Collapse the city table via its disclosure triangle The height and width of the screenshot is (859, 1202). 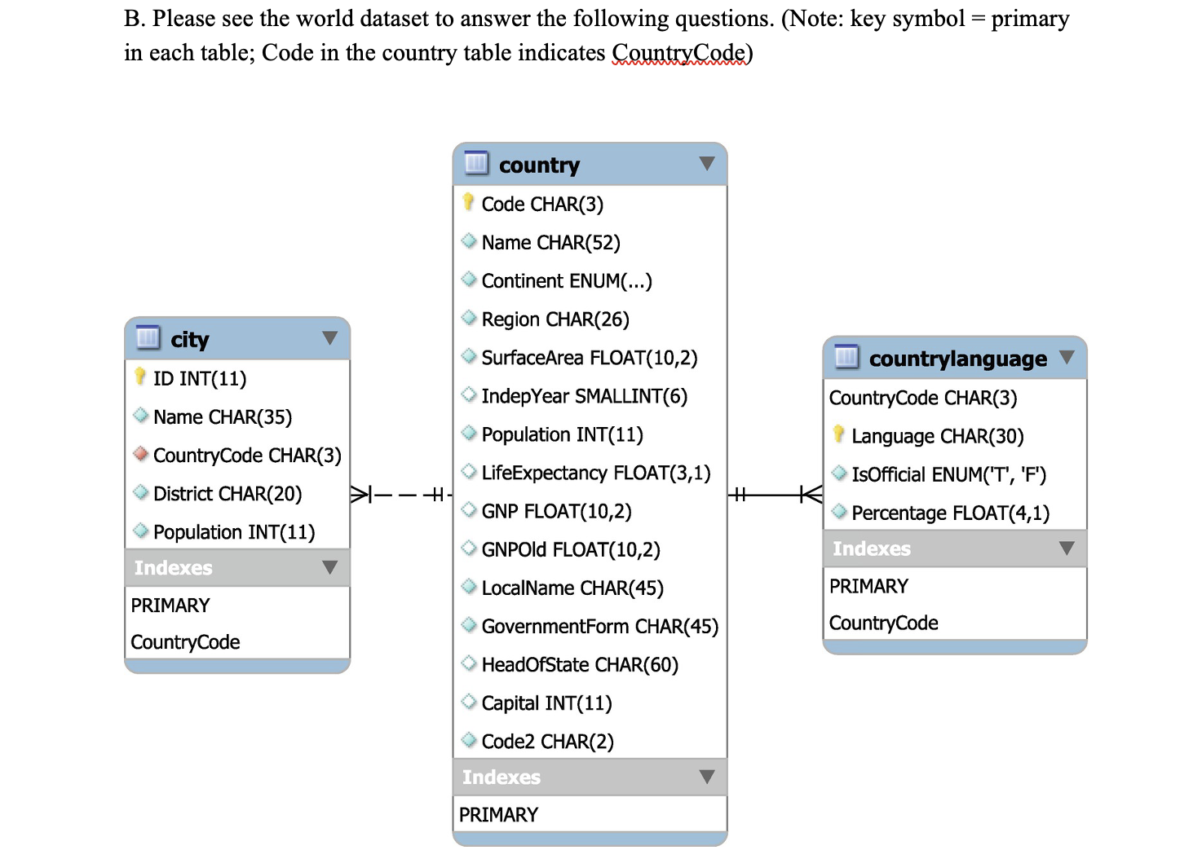(330, 338)
